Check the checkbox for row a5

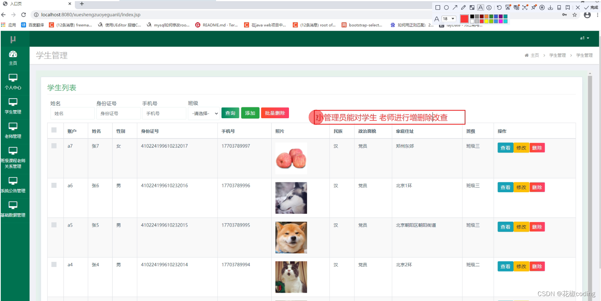coord(54,225)
